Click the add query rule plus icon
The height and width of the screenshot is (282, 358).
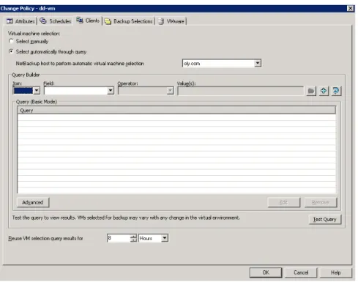click(x=324, y=91)
